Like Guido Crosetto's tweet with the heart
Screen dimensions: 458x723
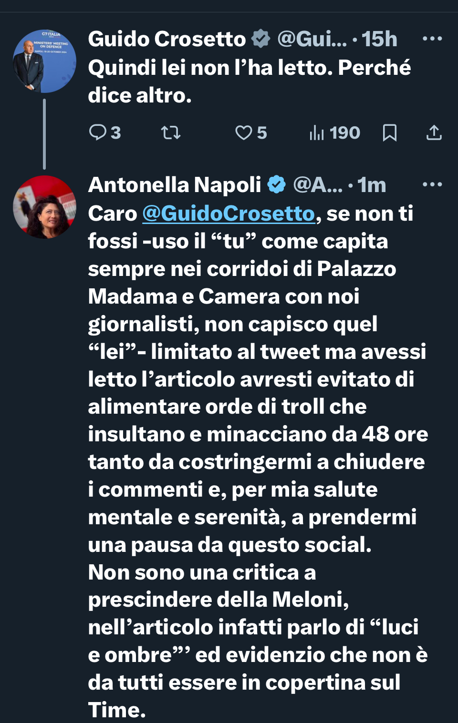(x=244, y=132)
